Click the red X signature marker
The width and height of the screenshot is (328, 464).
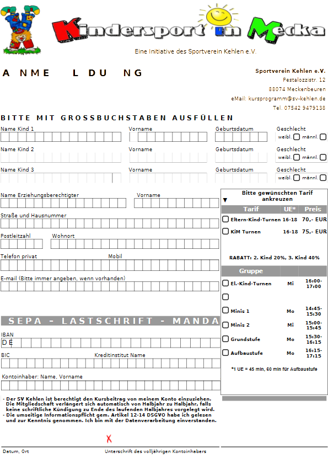coord(109,439)
